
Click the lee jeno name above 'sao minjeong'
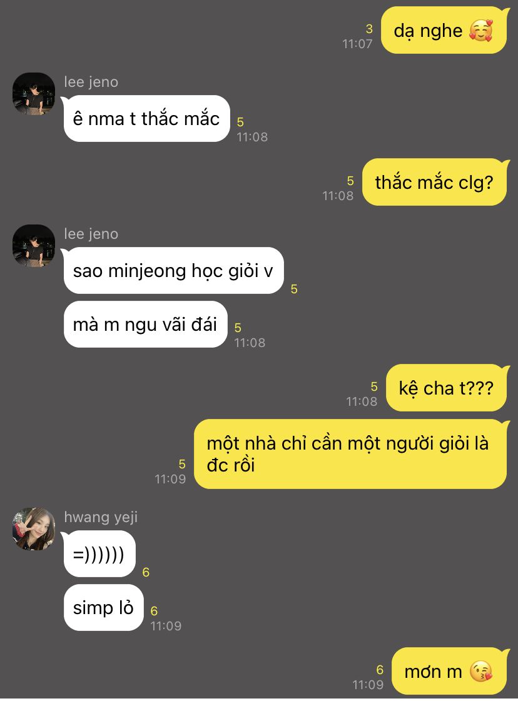click(91, 234)
